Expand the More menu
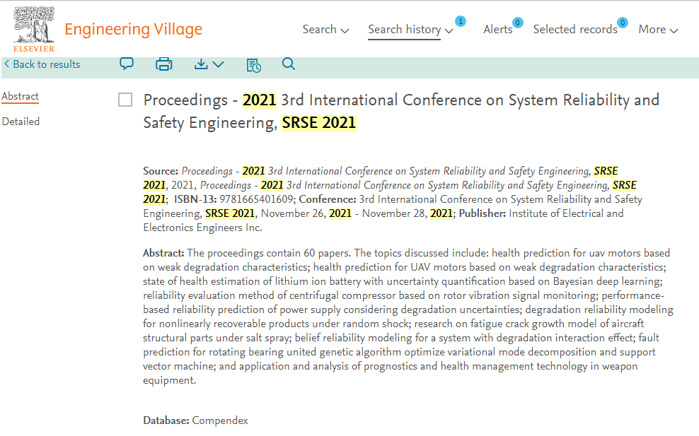This screenshot has width=699, height=436. click(658, 30)
